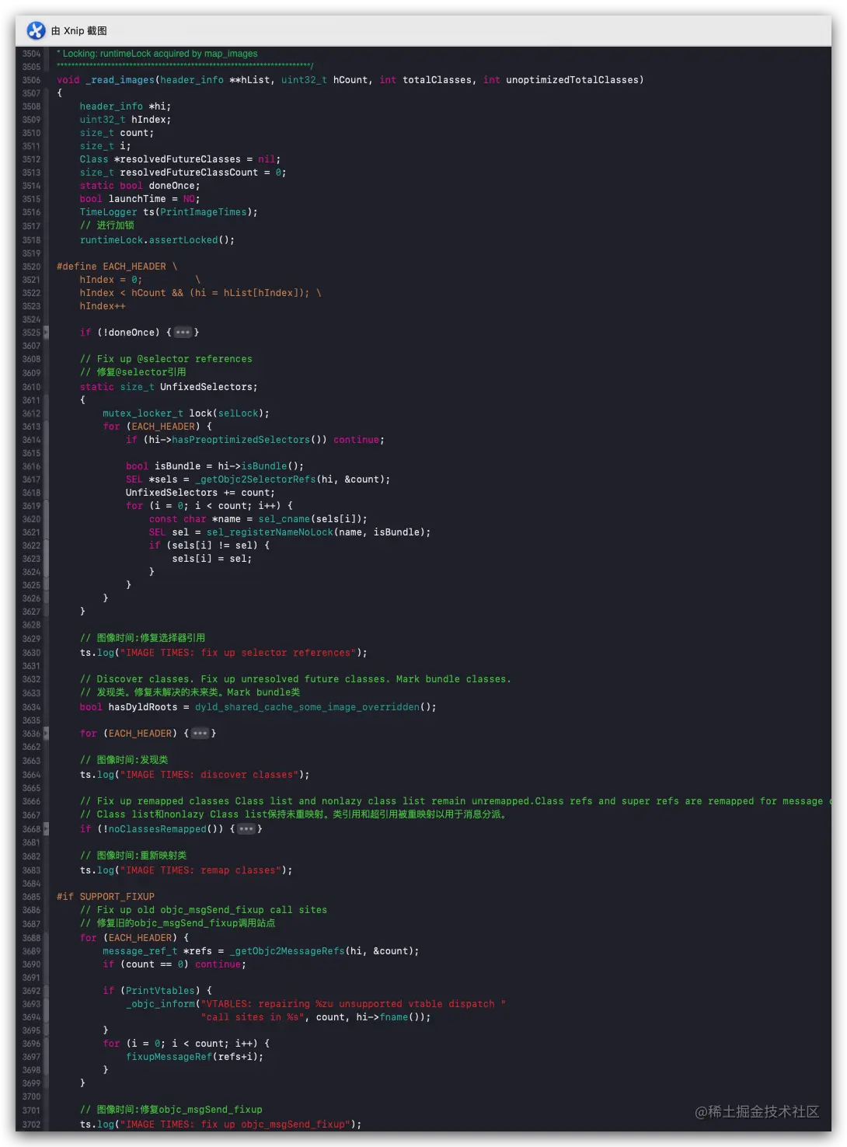Click 'static bool doneOnce;' declaration
Image resolution: width=847 pixels, height=1147 pixels.
[140, 186]
